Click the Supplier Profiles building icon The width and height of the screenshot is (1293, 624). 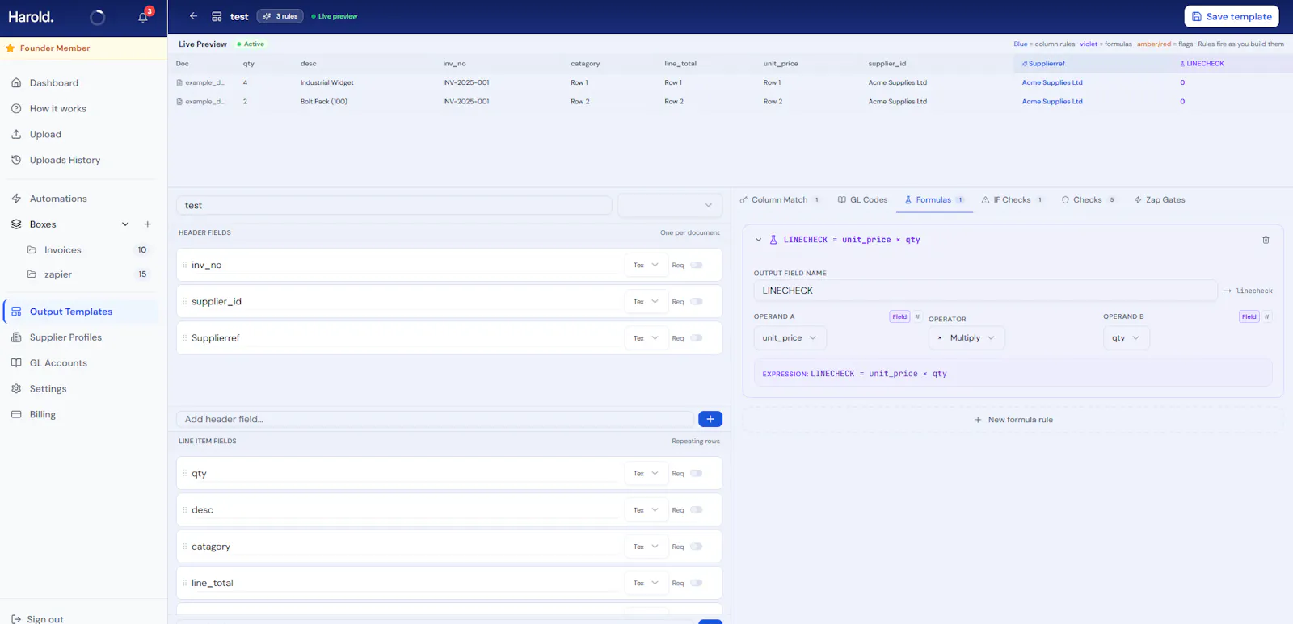click(x=16, y=337)
